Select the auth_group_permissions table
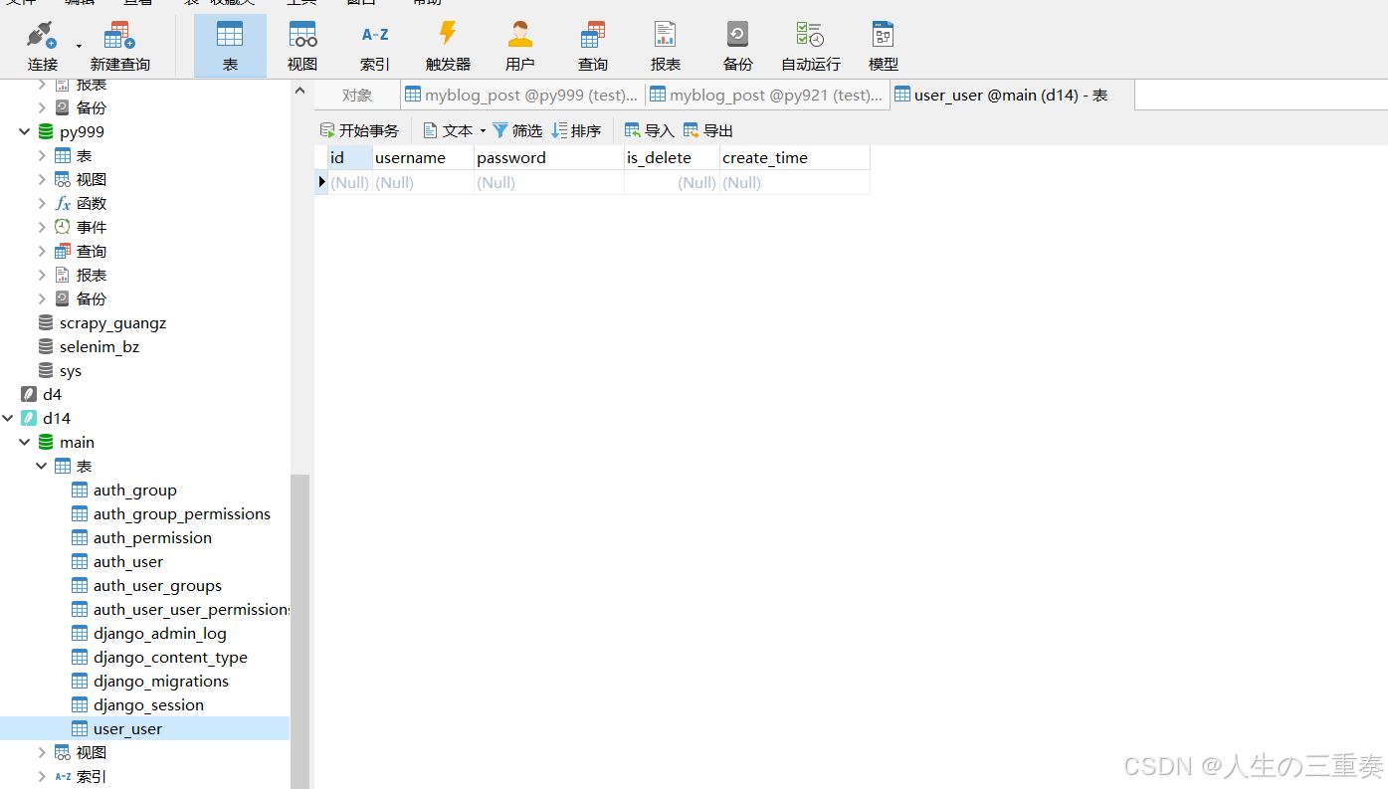 181,513
